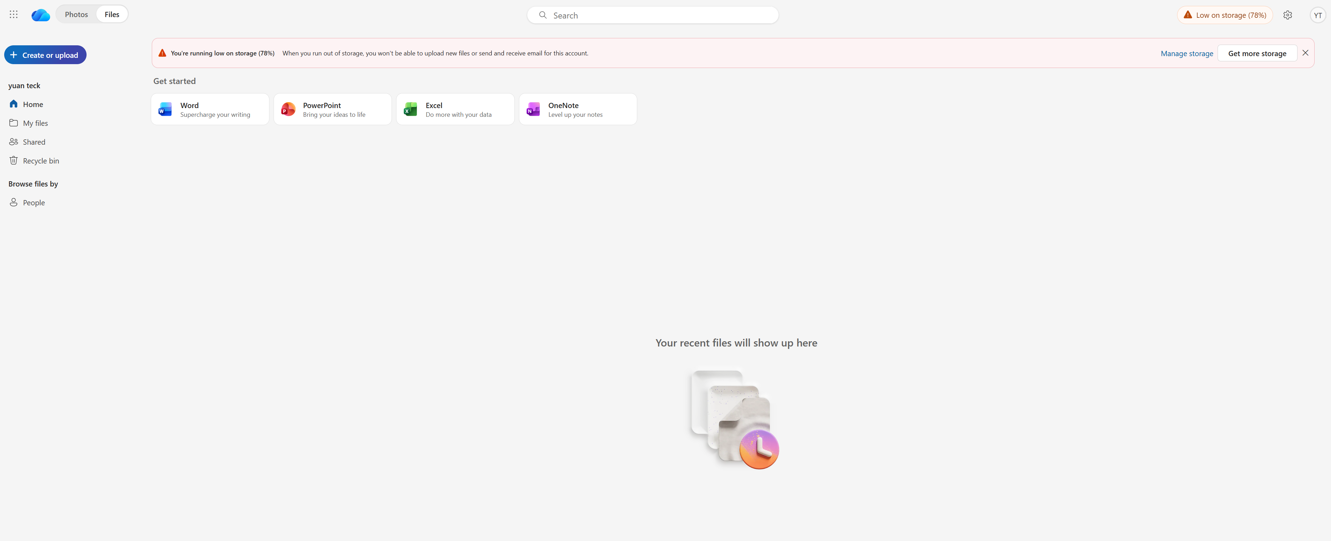The width and height of the screenshot is (1331, 541).
Task: Click the Home house icon
Action: pos(13,104)
